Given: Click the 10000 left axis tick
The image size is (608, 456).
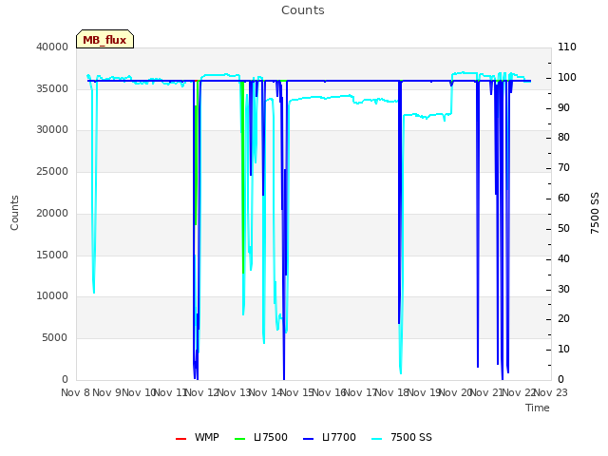Looking at the screenshot, I should (52, 296).
